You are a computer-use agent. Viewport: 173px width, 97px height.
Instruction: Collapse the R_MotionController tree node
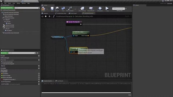(3, 27)
